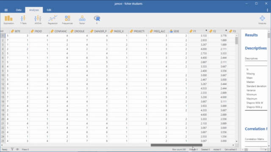The height and width of the screenshot is (152, 271).
Task: Switch to the Analyses tab
Action: (34, 10)
